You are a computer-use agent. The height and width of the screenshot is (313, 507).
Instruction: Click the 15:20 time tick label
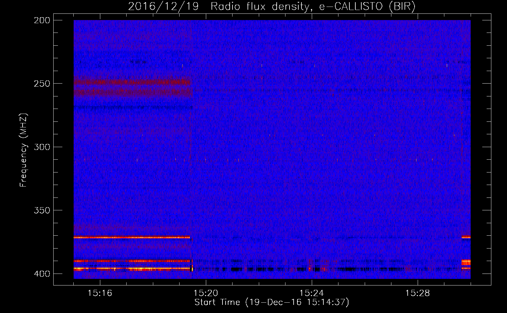pos(206,293)
